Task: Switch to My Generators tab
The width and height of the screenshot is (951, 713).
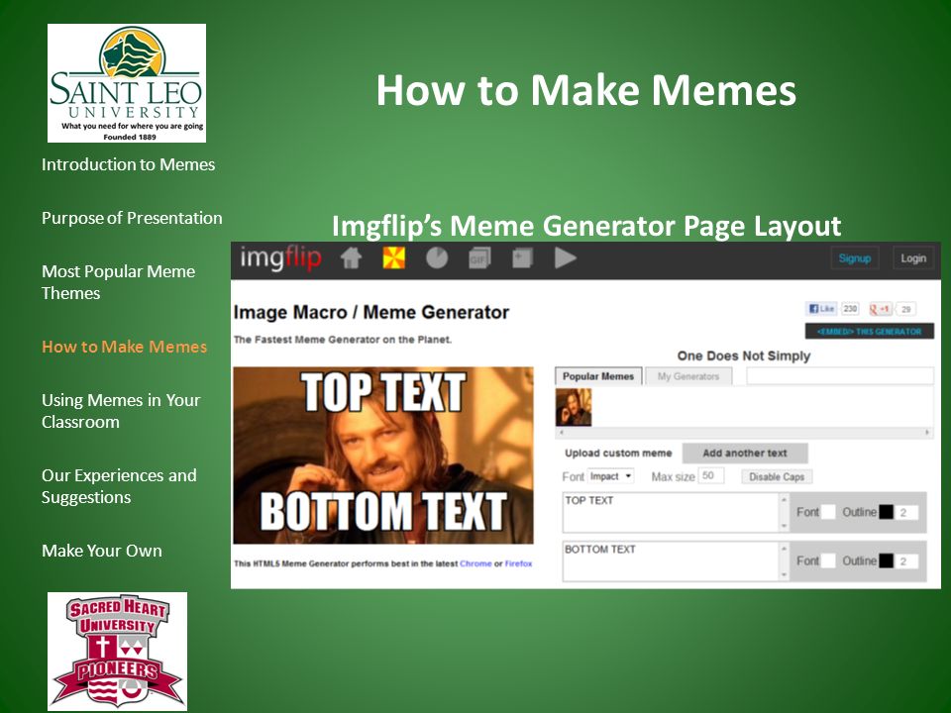Action: [x=688, y=376]
